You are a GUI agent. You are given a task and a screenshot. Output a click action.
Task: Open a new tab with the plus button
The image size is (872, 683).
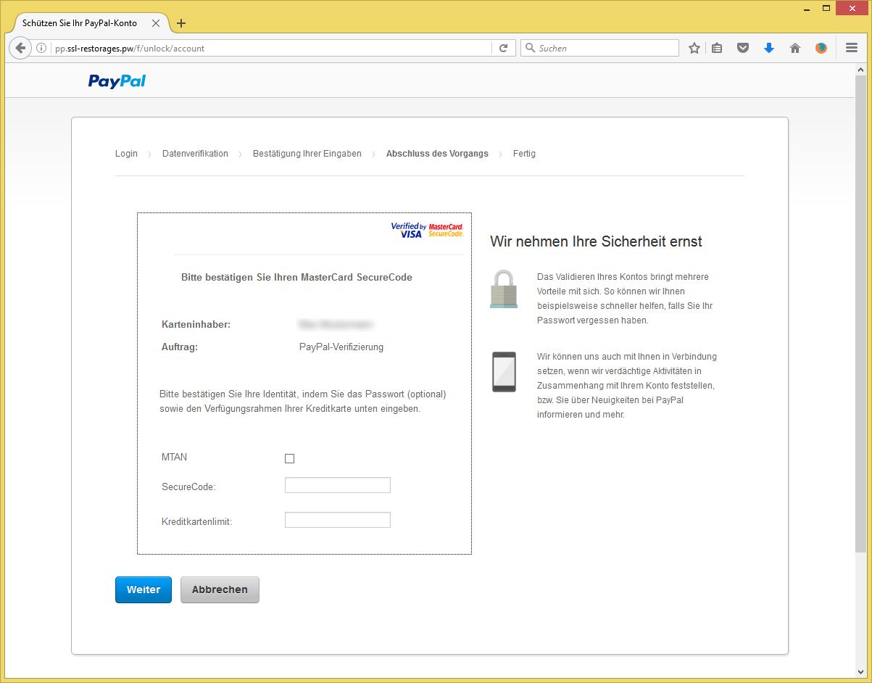pyautogui.click(x=181, y=23)
